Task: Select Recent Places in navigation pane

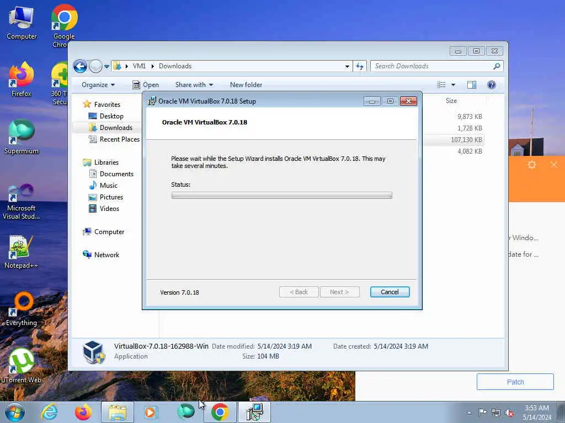Action: pos(119,139)
